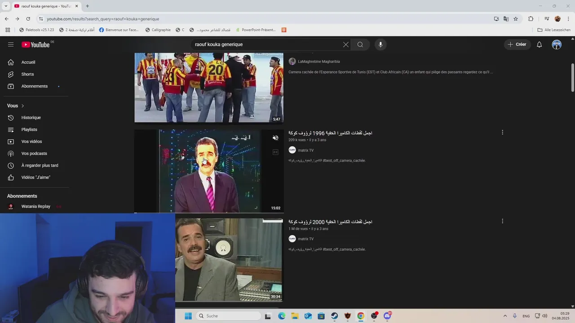
Task: Bookmark this page with the star
Action: coord(516,19)
